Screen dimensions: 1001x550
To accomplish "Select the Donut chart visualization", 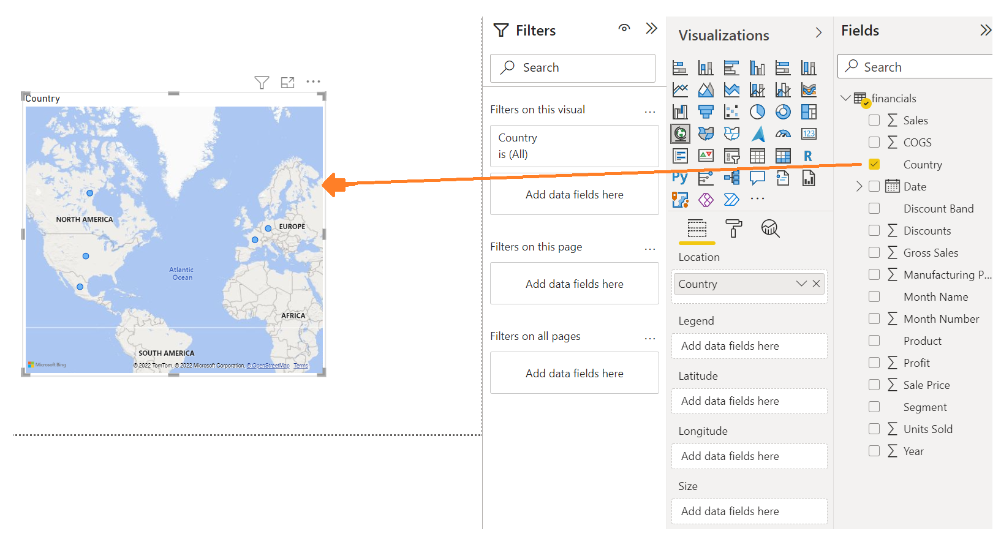I will point(783,111).
